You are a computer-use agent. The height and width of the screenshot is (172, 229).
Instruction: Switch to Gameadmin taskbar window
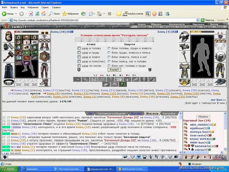point(36,169)
